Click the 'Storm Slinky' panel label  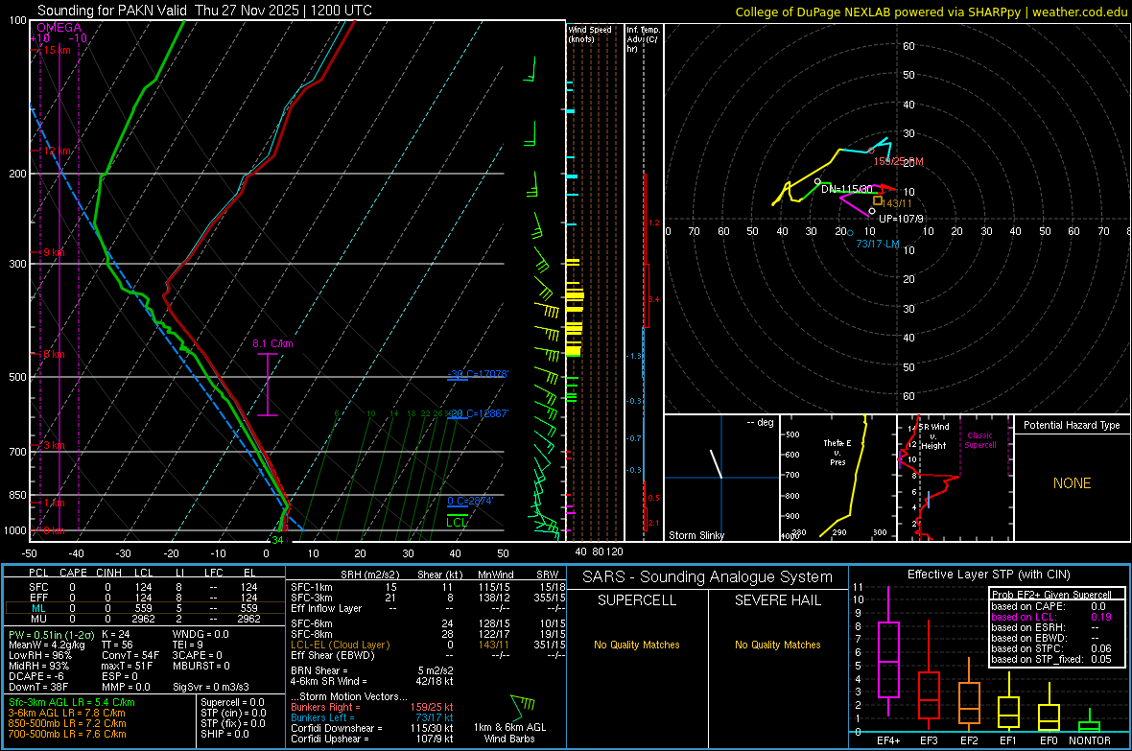[696, 535]
